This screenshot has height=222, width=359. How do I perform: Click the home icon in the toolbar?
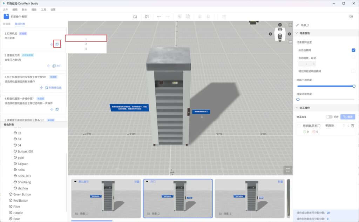[x=135, y=16]
